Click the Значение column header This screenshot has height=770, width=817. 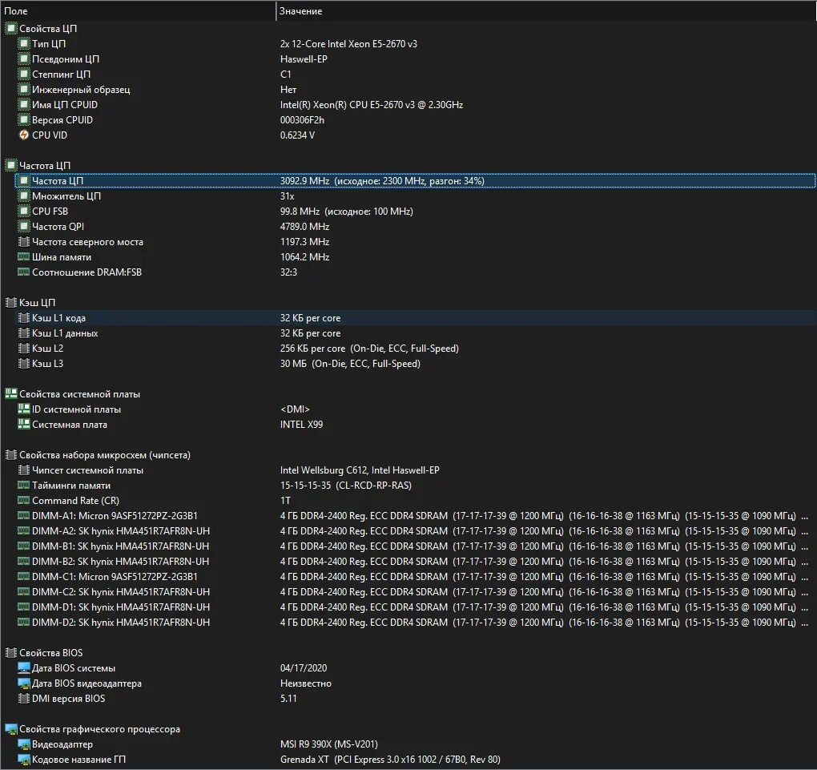[546, 11]
